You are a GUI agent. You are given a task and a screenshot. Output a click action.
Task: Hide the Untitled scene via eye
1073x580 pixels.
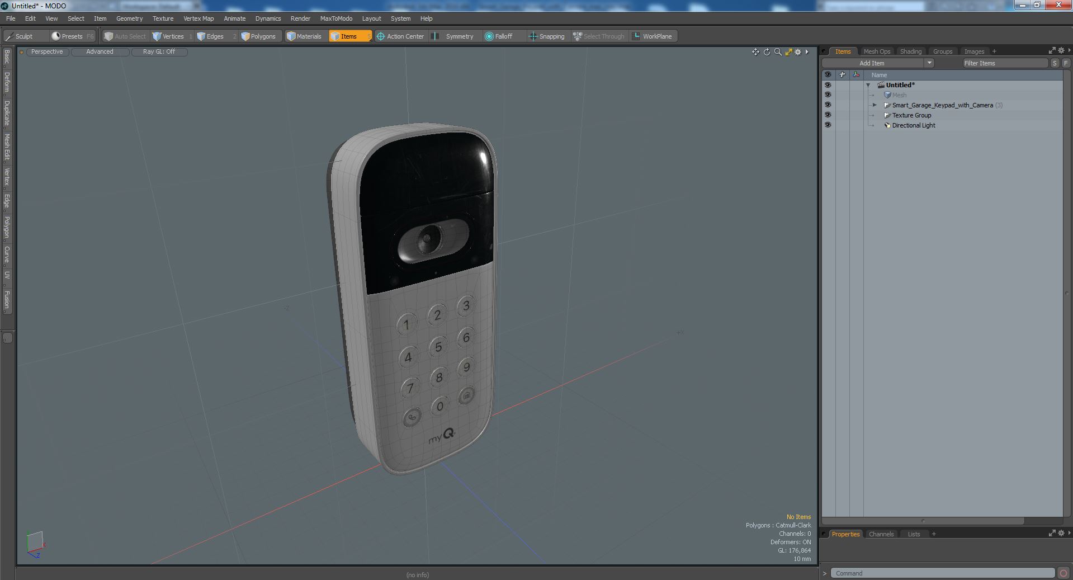(x=828, y=85)
